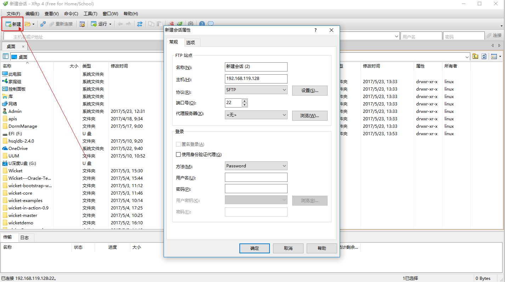Close the 桌面 tab with its x
Image resolution: width=505 pixels, height=282 pixels.
[x=23, y=46]
